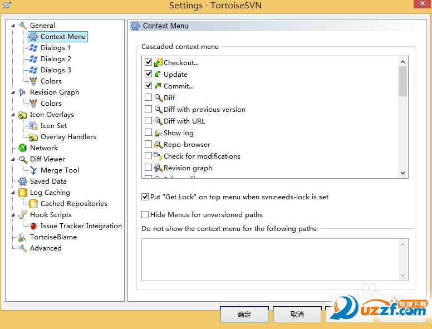Click the Overlay Handlers icon
Image resolution: width=432 pixels, height=329 pixels.
[33, 137]
